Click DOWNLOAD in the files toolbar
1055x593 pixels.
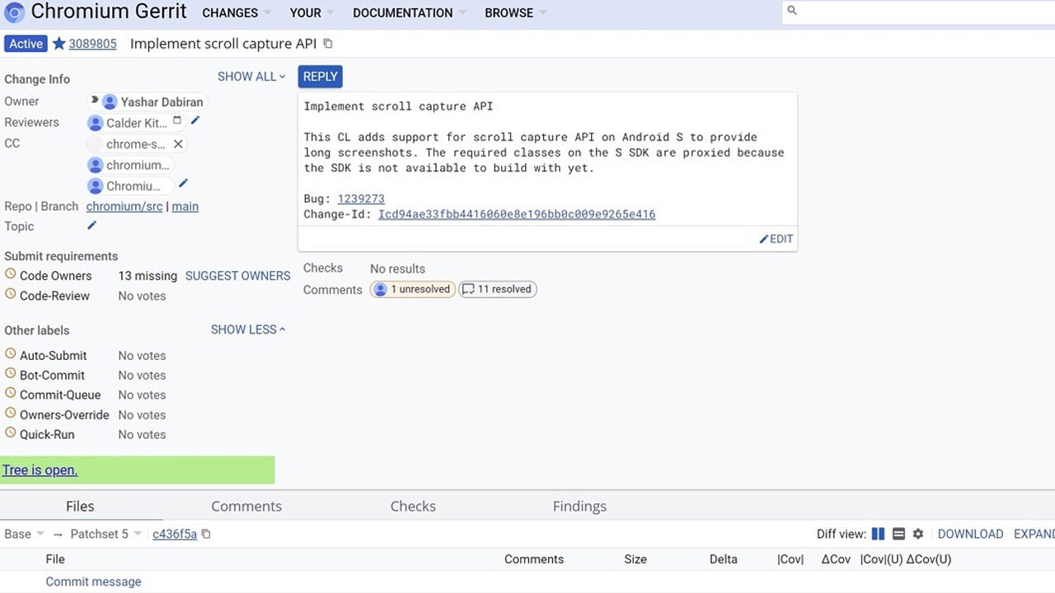coord(970,534)
